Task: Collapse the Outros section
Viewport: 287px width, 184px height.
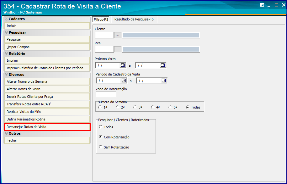Action: point(6,133)
